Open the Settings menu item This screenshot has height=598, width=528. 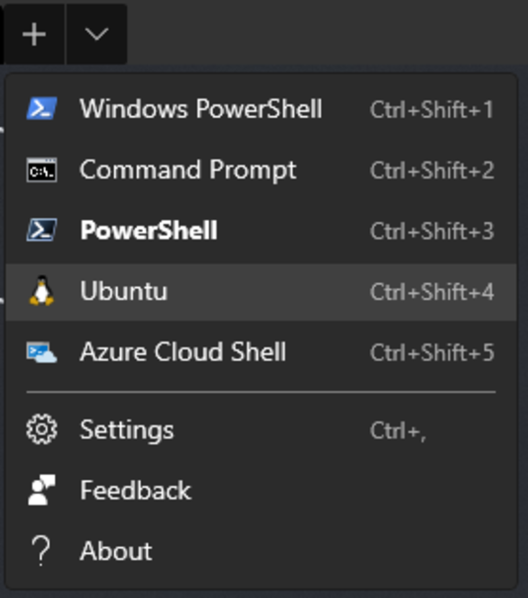(x=127, y=430)
